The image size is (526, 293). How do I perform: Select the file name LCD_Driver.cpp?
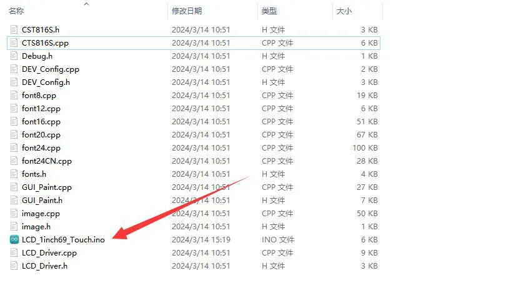(x=49, y=253)
